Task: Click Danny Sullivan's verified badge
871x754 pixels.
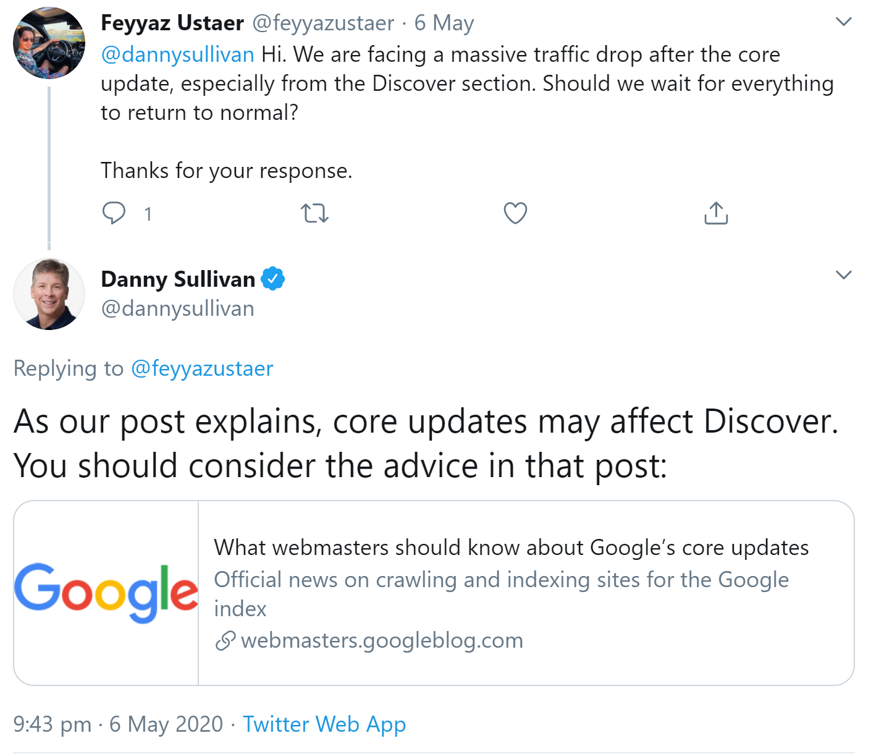Action: (x=272, y=278)
